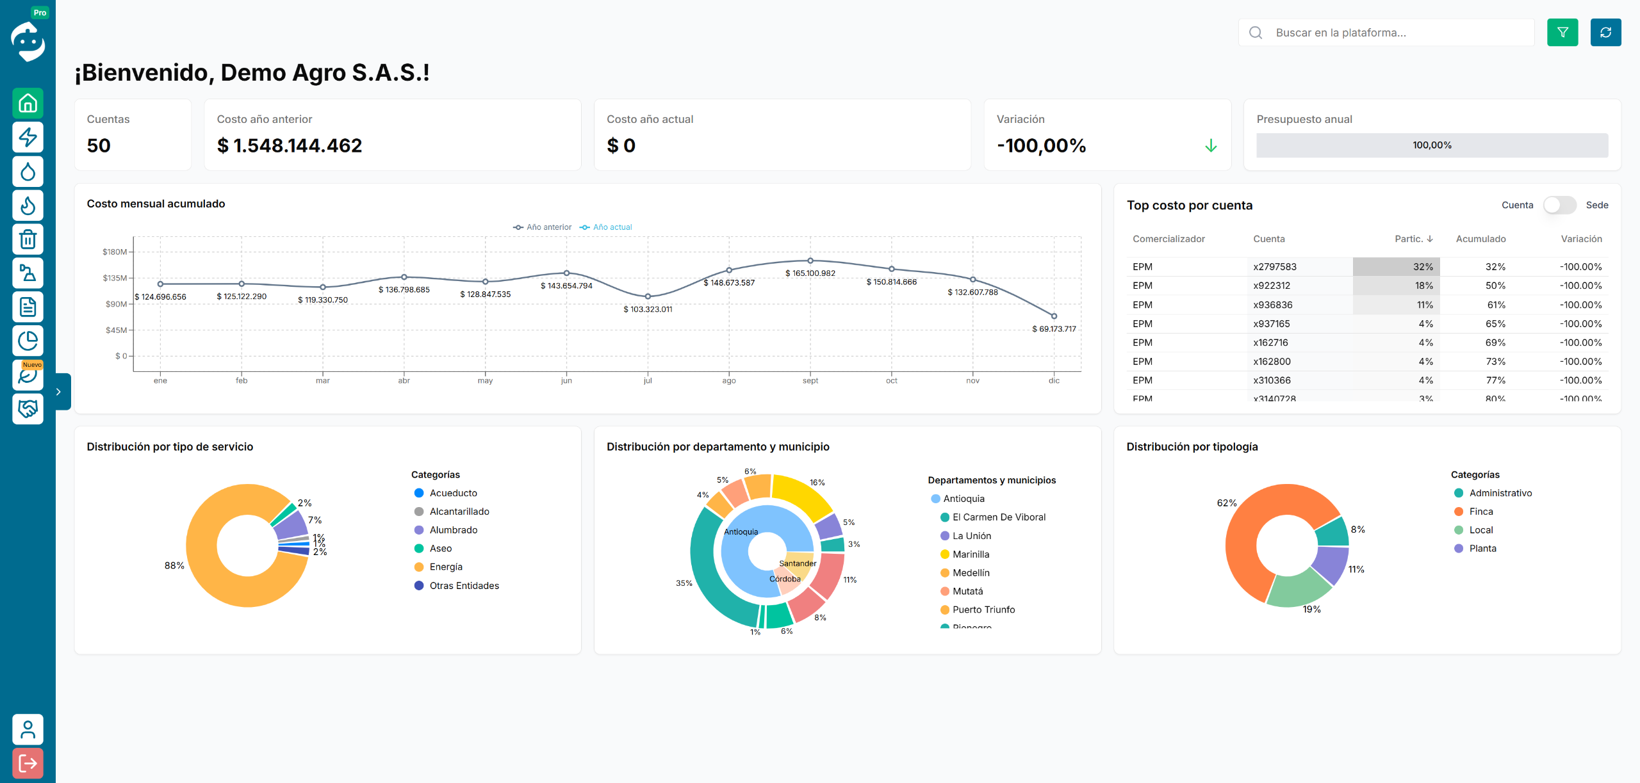Click the Energía legend color swatch
Screen dimensions: 1640x783
click(x=419, y=567)
